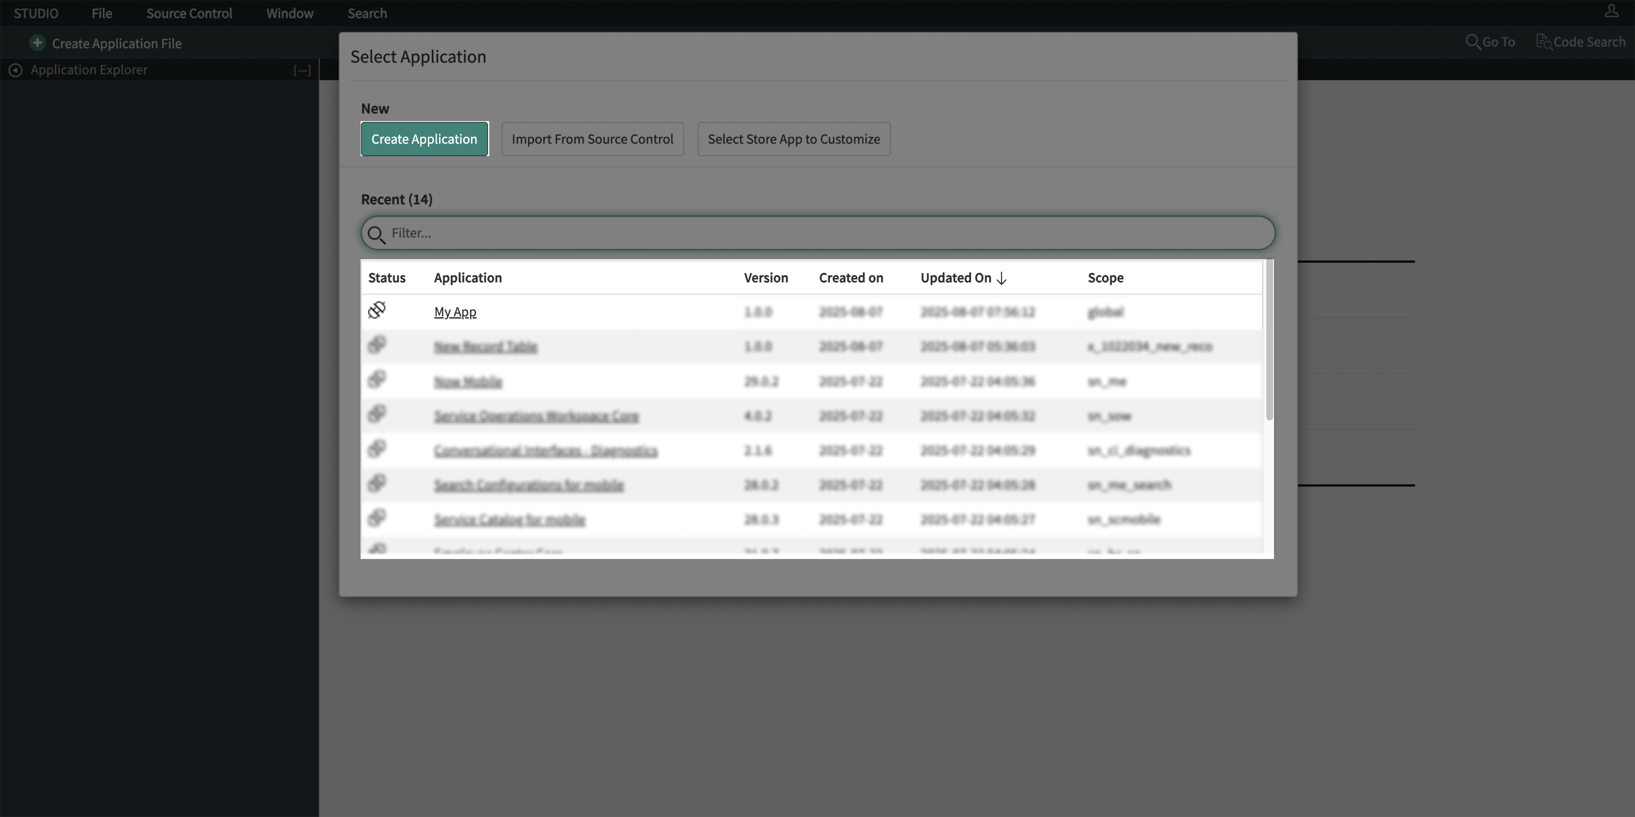Open the Source Control menu
The width and height of the screenshot is (1635, 817).
189,13
